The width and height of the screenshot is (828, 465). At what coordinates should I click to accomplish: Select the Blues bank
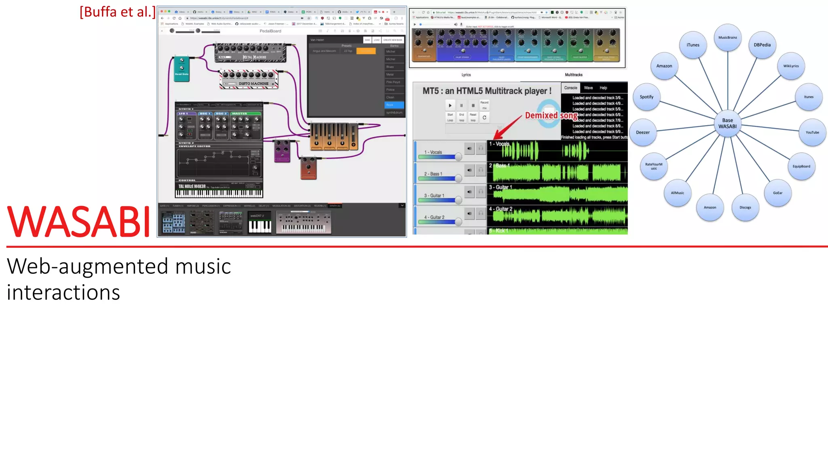point(394,67)
